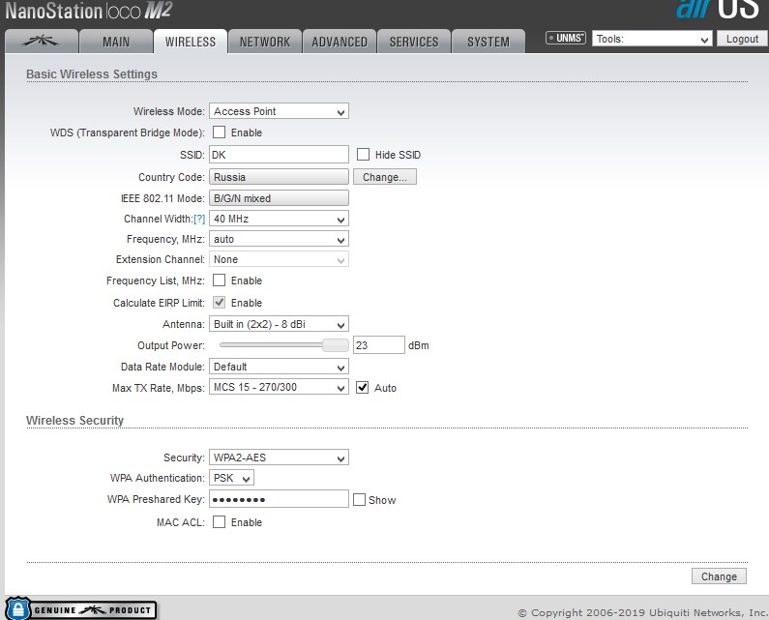
Task: Open the Frequency MHz dropdown
Action: pos(279,239)
